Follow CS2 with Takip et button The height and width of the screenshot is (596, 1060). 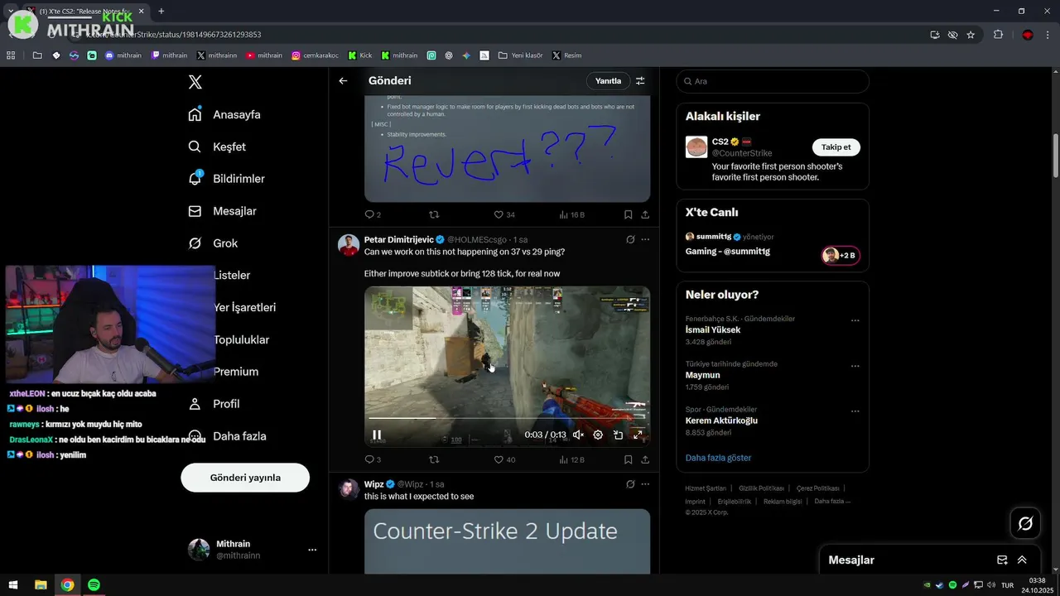pos(836,147)
